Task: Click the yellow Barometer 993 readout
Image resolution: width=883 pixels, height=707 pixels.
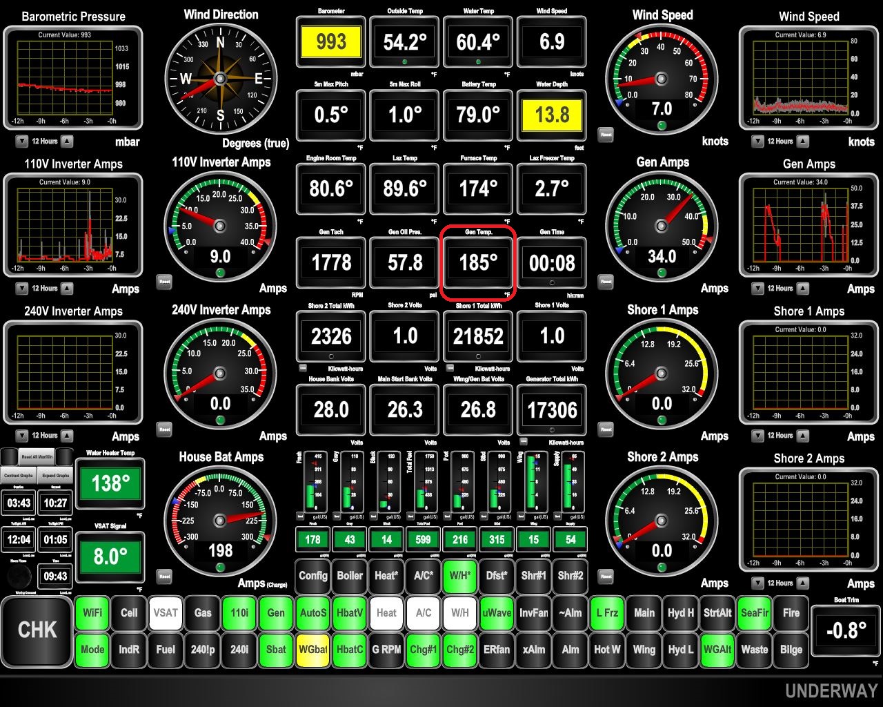Action: [331, 42]
